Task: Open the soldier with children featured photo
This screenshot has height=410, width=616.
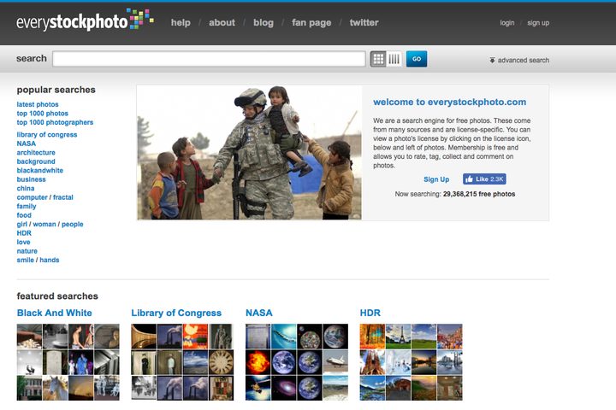Action: tap(250, 153)
